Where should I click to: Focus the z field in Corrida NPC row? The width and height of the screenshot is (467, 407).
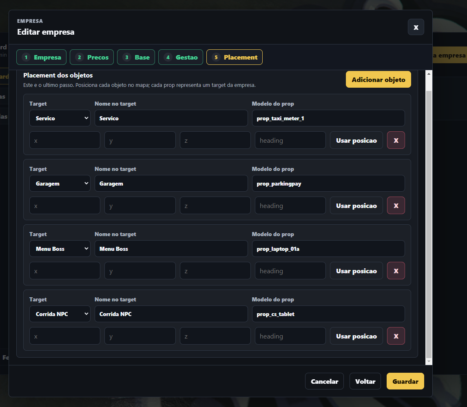215,336
